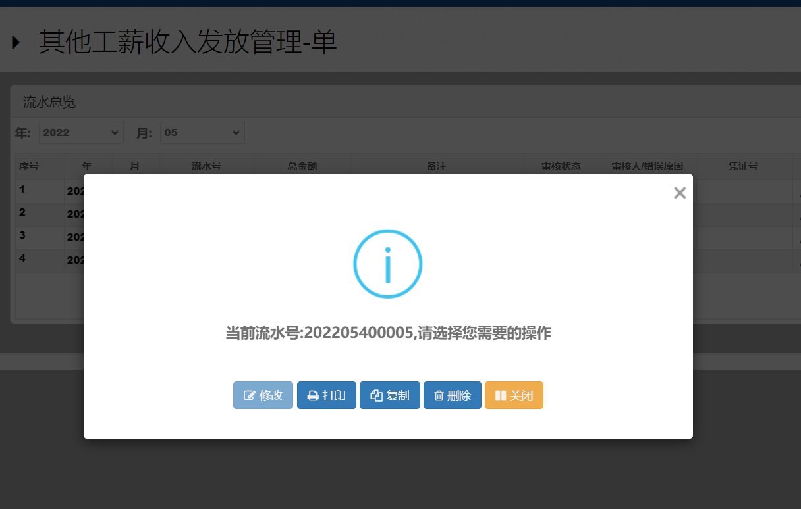Dismiss the dialog with the X icon
Screen dimensions: 801x509
[x=680, y=193]
